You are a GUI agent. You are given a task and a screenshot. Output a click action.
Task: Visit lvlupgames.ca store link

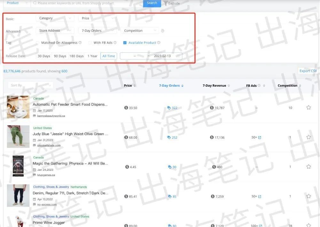click(46, 175)
